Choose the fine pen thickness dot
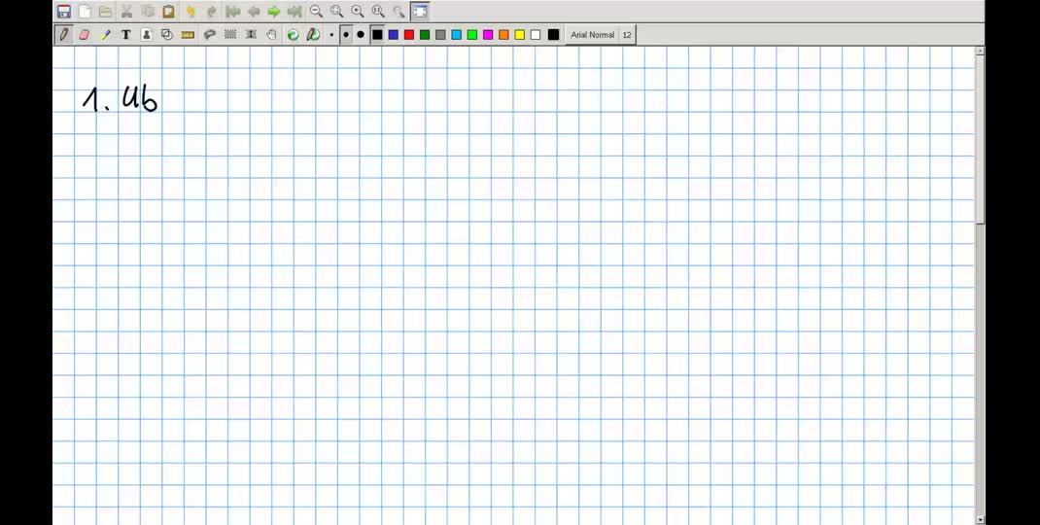Image resolution: width=1040 pixels, height=525 pixels. [x=331, y=34]
